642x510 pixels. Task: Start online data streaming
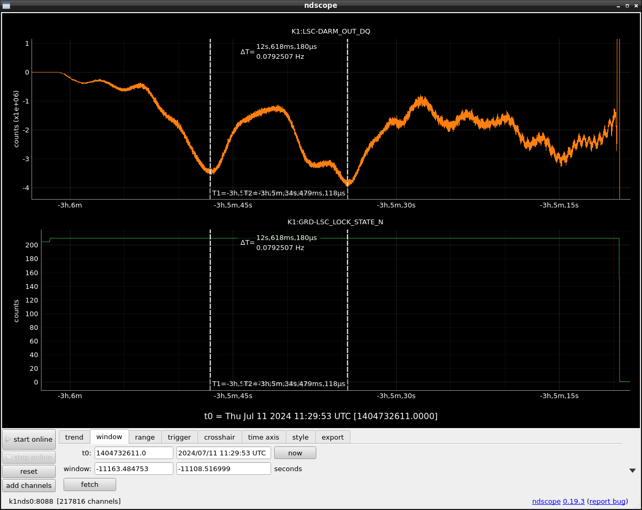point(29,439)
